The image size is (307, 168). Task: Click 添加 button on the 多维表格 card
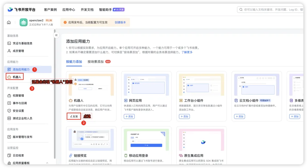click(295, 116)
